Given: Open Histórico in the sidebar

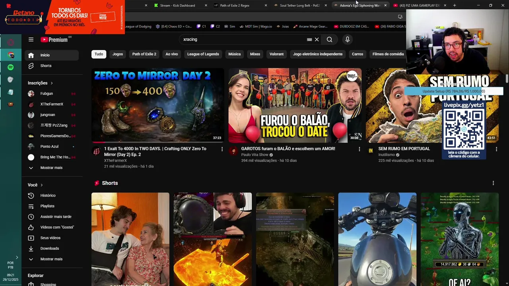Looking at the screenshot, I should (52, 195).
